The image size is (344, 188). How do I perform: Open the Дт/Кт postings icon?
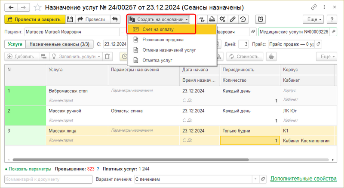[x=202, y=19]
